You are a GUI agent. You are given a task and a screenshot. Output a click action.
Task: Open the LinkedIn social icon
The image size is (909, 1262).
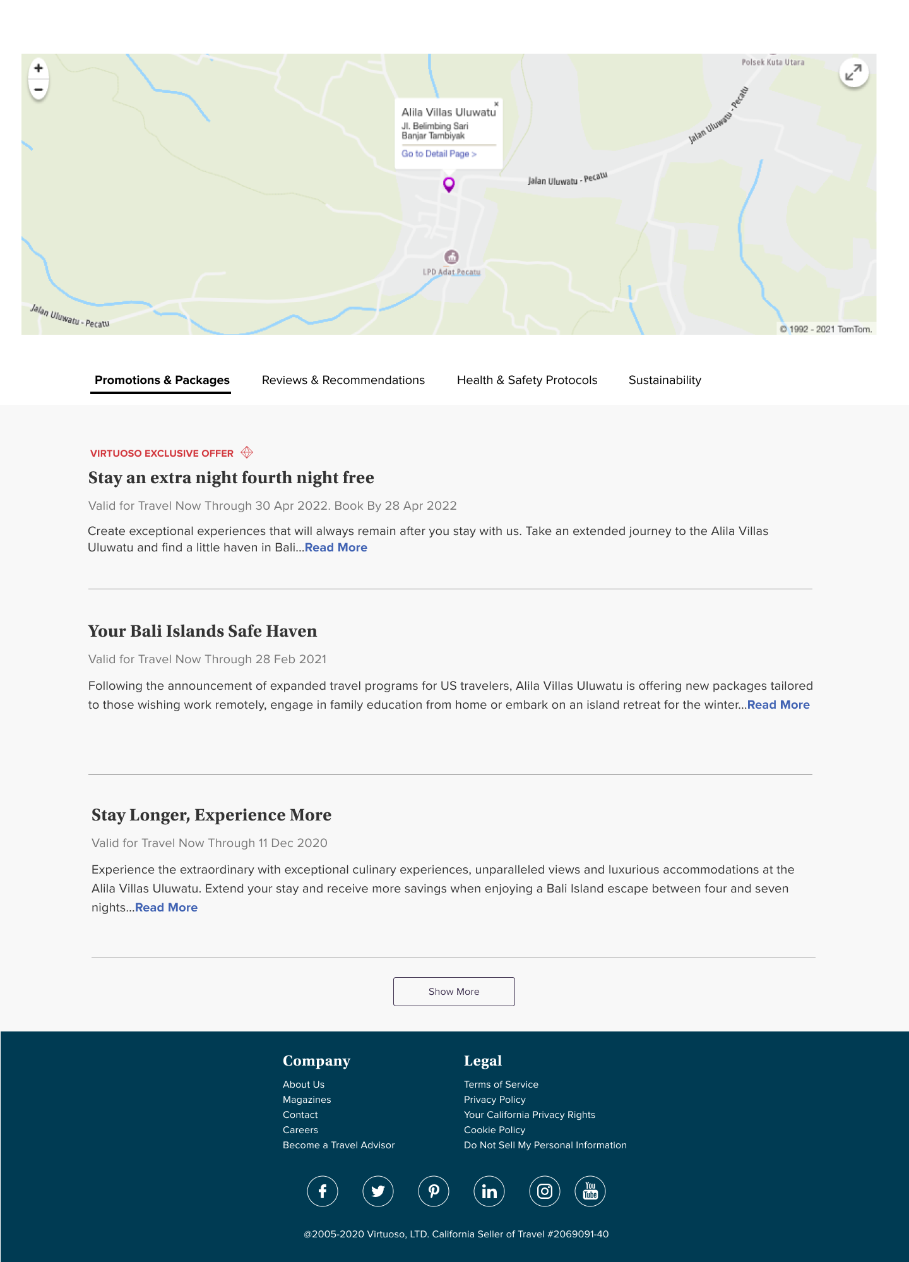[x=489, y=1191]
